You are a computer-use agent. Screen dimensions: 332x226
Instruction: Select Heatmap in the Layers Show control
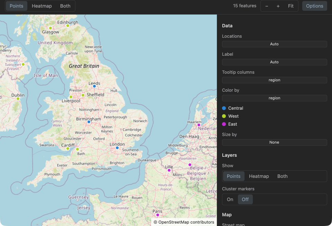[x=259, y=176]
